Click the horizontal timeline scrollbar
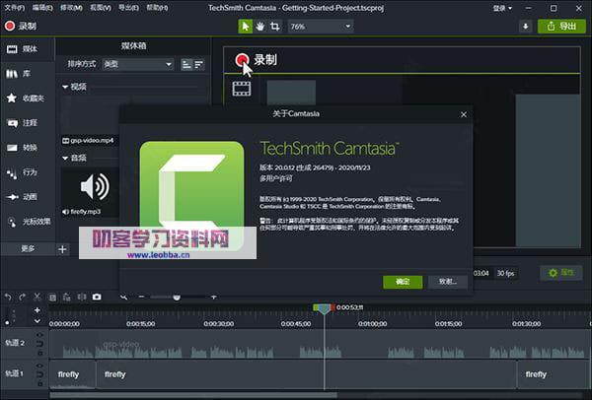Image resolution: width=592 pixels, height=400 pixels. [x=193, y=395]
